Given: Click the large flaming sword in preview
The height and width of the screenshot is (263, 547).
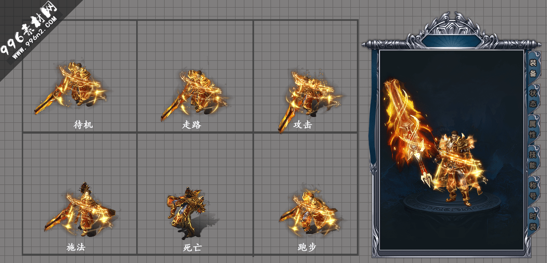Looking at the screenshot, I should (x=408, y=128).
